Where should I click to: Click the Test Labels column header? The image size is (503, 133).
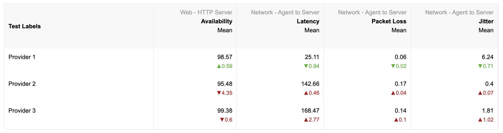point(25,26)
